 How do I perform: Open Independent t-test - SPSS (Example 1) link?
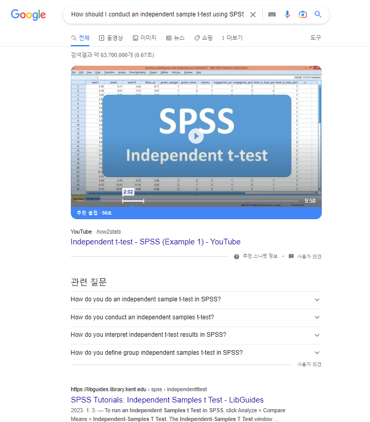click(x=155, y=242)
